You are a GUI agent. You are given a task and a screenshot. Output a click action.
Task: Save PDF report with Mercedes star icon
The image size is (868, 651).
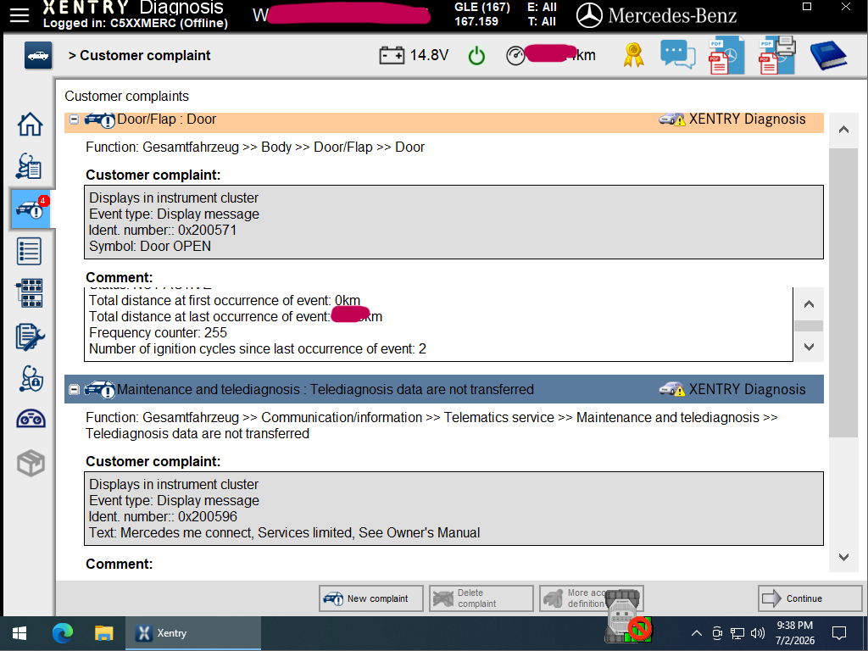click(726, 55)
